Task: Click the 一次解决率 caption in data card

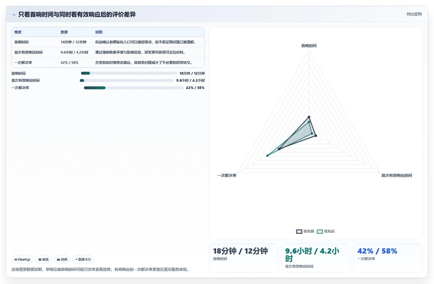Action: click(x=366, y=259)
